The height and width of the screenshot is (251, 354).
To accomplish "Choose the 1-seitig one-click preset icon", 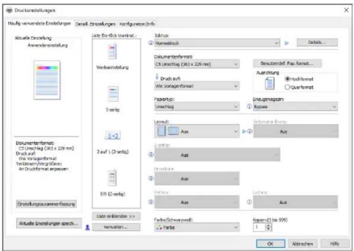I will tap(113, 94).
